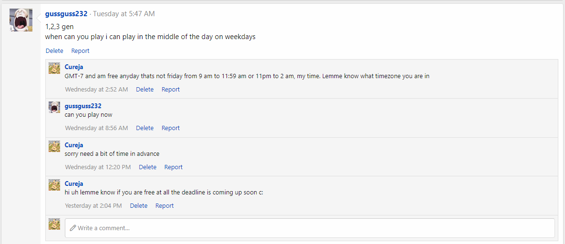565x244 pixels.
Task: Click Cureja's avatar on the GMT-7 comment
Action: tap(54, 68)
